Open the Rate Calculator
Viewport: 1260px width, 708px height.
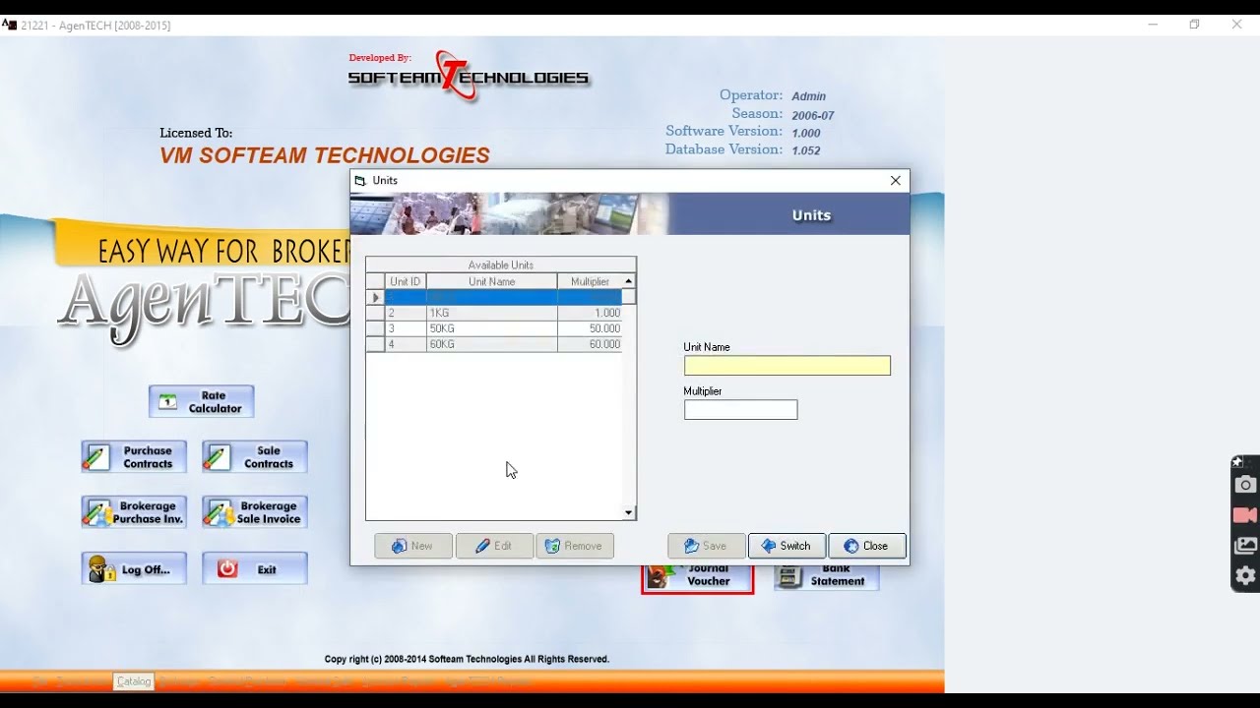pos(202,401)
